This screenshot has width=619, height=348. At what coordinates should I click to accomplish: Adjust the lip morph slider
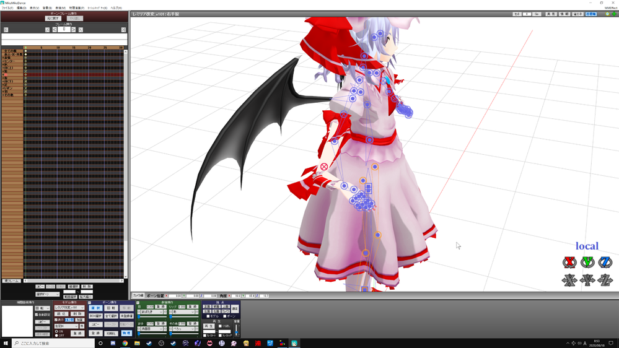[x=171, y=316]
